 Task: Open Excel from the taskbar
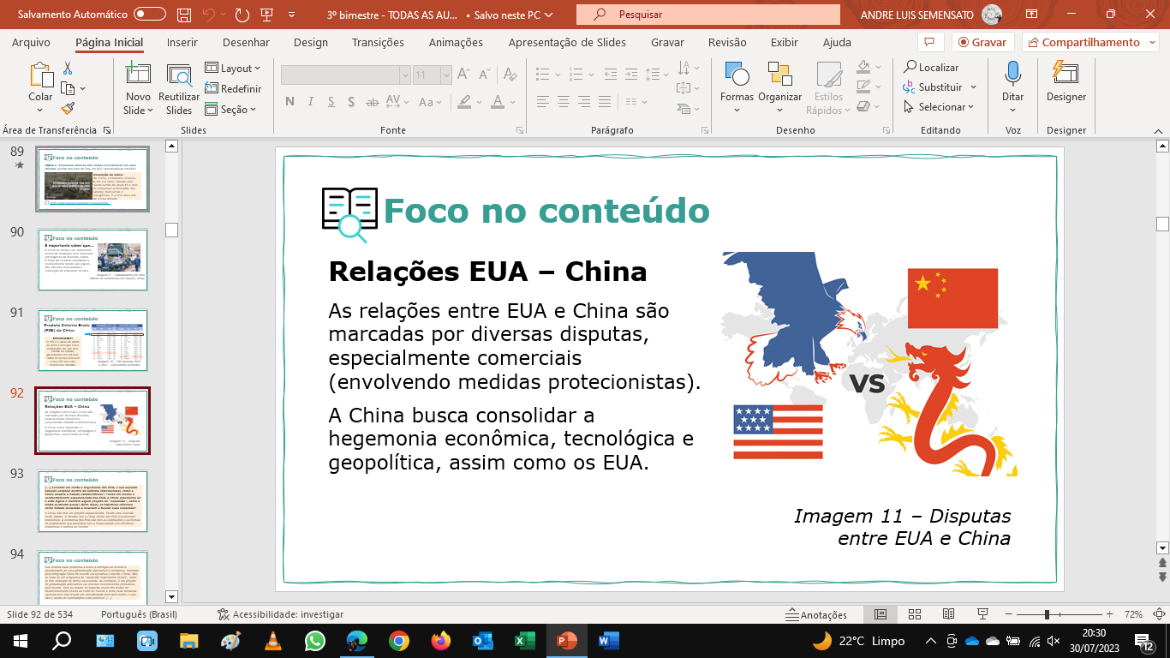point(525,640)
